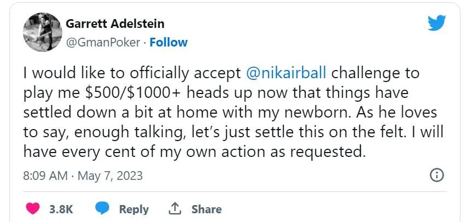This screenshot has height=222, width=467.
Task: Open the 8:09 AM timestamp
Action: (x=45, y=176)
